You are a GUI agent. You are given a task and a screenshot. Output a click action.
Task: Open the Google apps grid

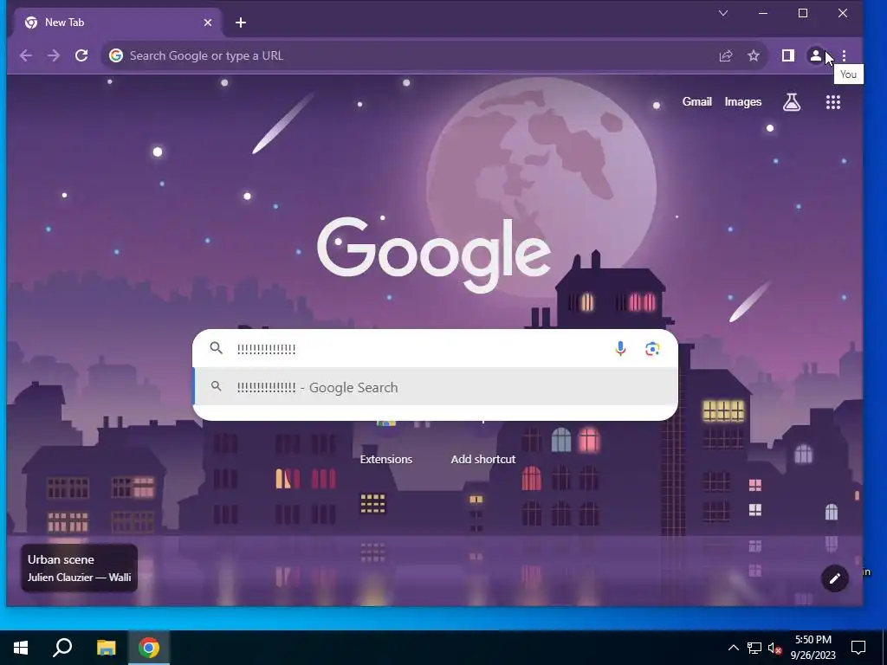pyautogui.click(x=832, y=102)
